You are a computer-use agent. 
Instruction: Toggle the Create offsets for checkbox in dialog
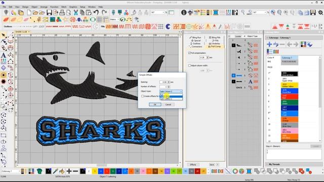click(x=142, y=96)
